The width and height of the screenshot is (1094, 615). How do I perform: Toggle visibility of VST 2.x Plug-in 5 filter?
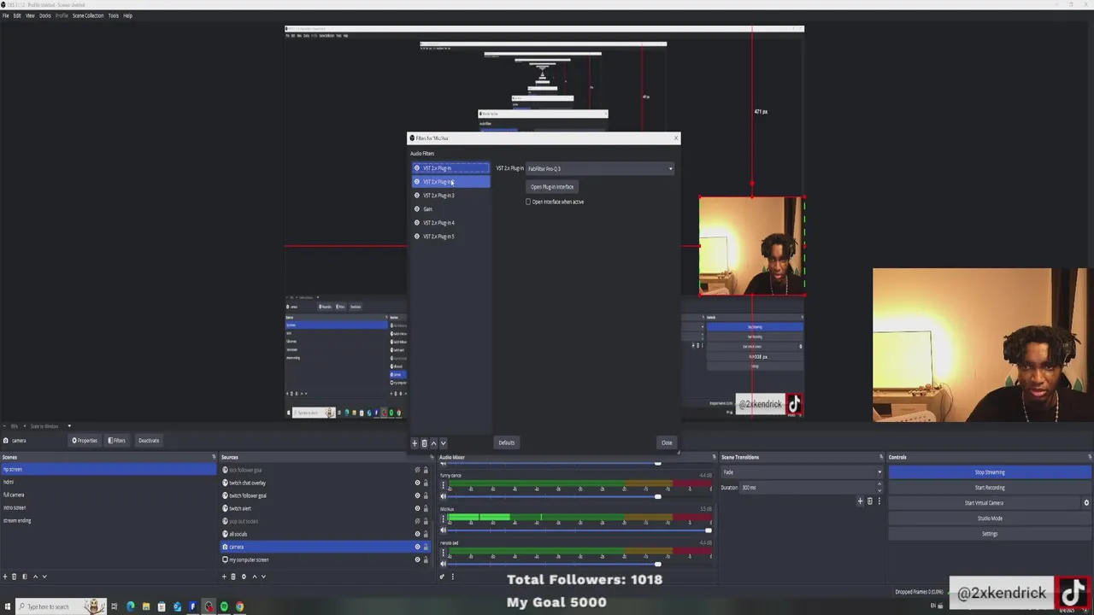[x=417, y=237]
